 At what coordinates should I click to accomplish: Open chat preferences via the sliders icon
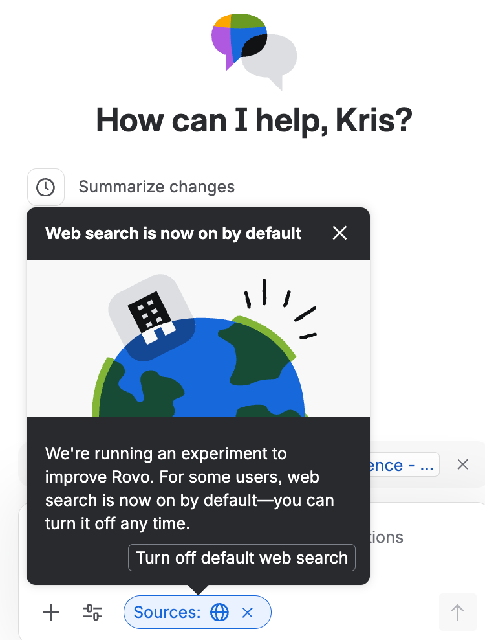point(92,612)
